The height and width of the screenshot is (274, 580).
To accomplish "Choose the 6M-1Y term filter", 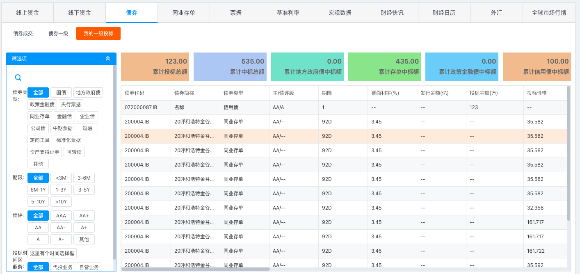I will (38, 190).
